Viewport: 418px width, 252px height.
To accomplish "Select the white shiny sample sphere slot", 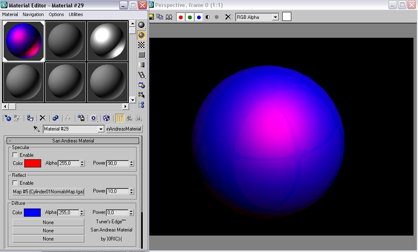I will coord(108,41).
